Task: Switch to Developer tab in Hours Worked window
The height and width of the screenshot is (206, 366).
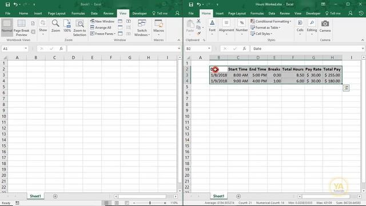Action: click(313, 13)
